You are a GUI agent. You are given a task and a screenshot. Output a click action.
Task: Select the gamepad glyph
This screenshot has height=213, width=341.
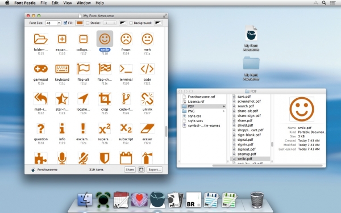[x=41, y=69]
